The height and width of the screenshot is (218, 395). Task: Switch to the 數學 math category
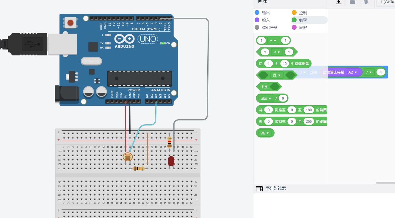[x=303, y=20]
